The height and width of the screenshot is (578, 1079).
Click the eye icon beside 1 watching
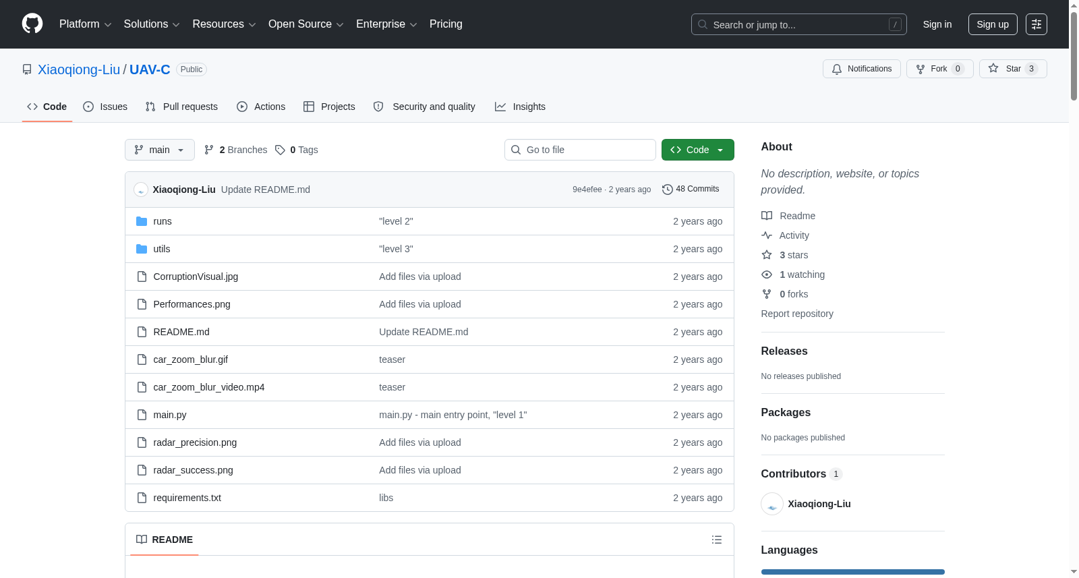coord(767,274)
